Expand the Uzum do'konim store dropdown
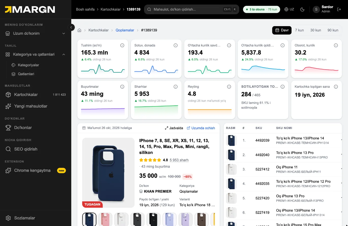This screenshot has width=348, height=226. click(x=36, y=33)
